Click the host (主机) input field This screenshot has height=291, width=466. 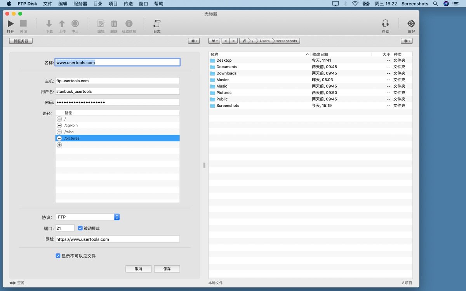117,81
